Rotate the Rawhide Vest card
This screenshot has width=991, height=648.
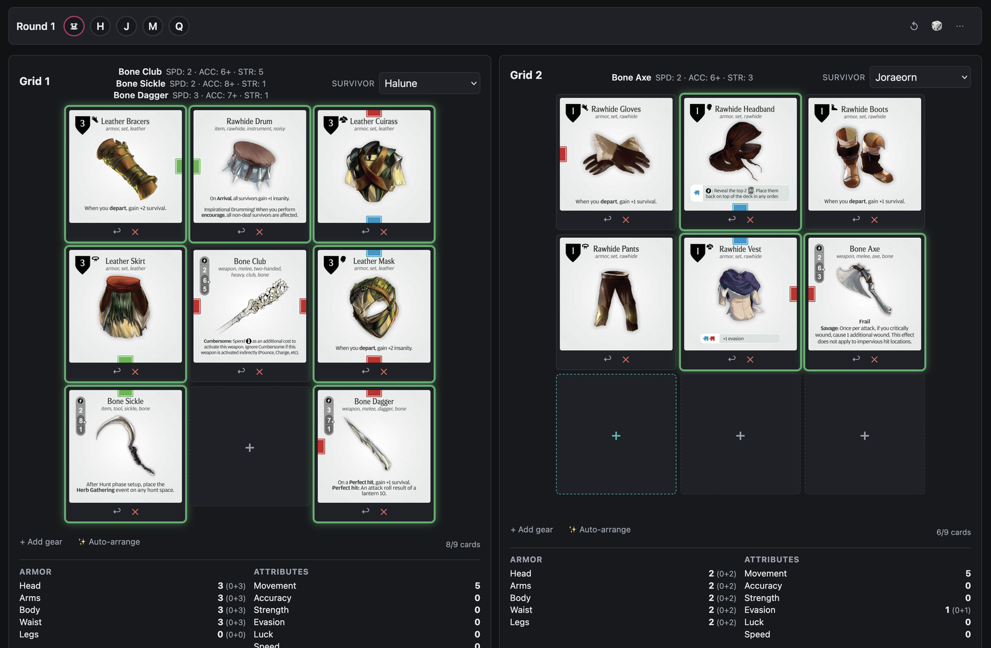coord(731,359)
